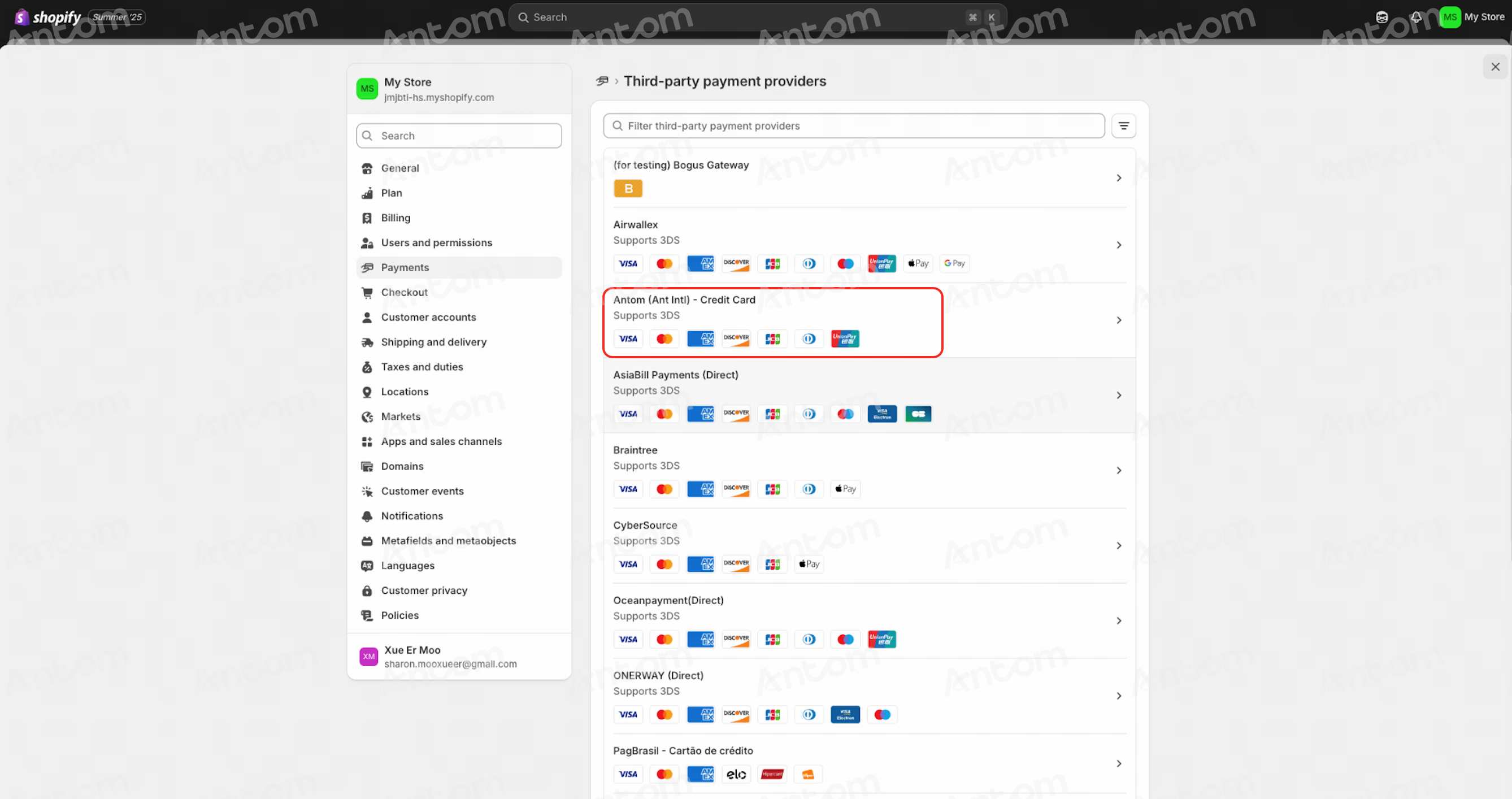Click the Summer '25 edition badge
Screen dimensions: 1512x799
pos(117,17)
